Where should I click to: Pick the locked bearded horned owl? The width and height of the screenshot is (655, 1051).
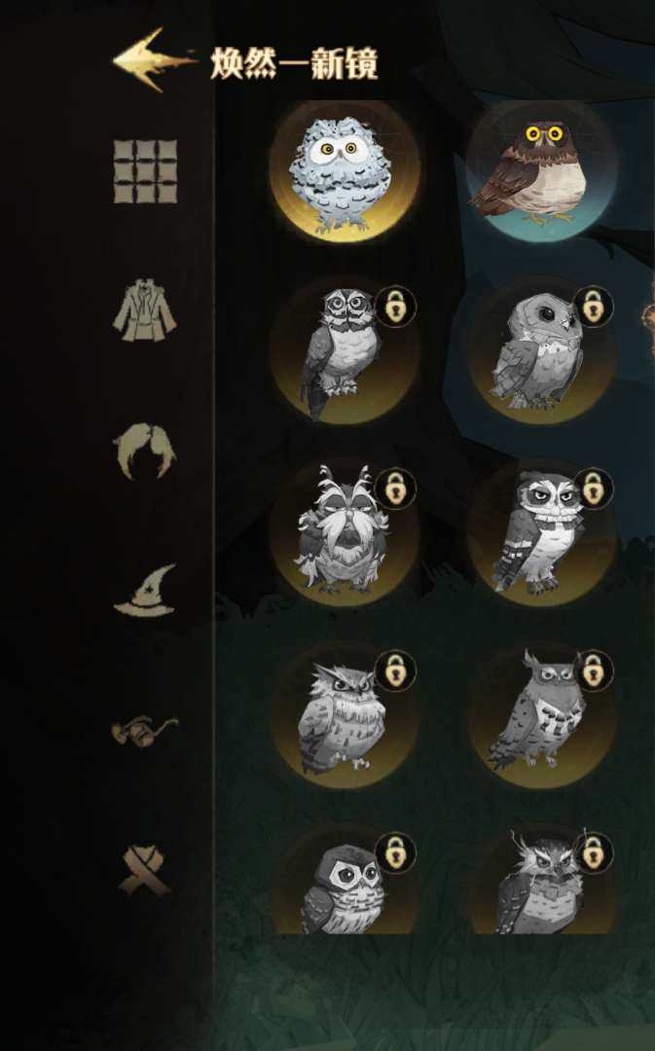(x=345, y=531)
